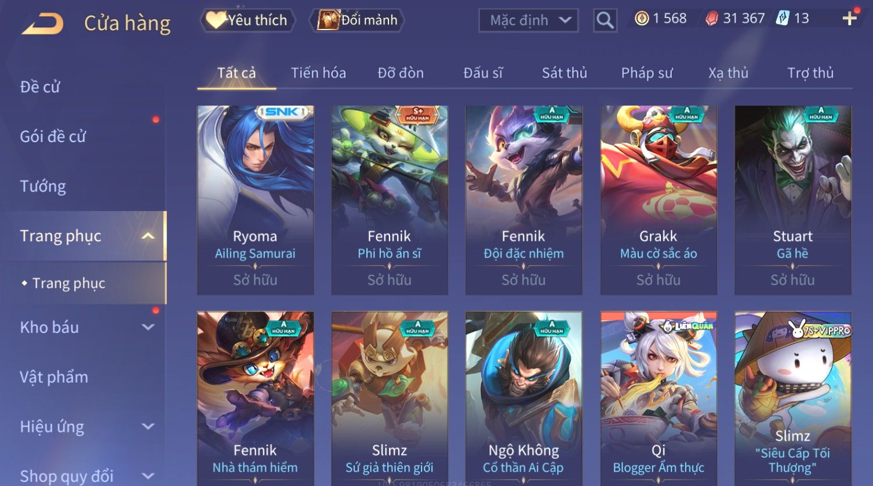Click the red ruby currency icon
Screen dimensions: 873x486
pyautogui.click(x=711, y=19)
